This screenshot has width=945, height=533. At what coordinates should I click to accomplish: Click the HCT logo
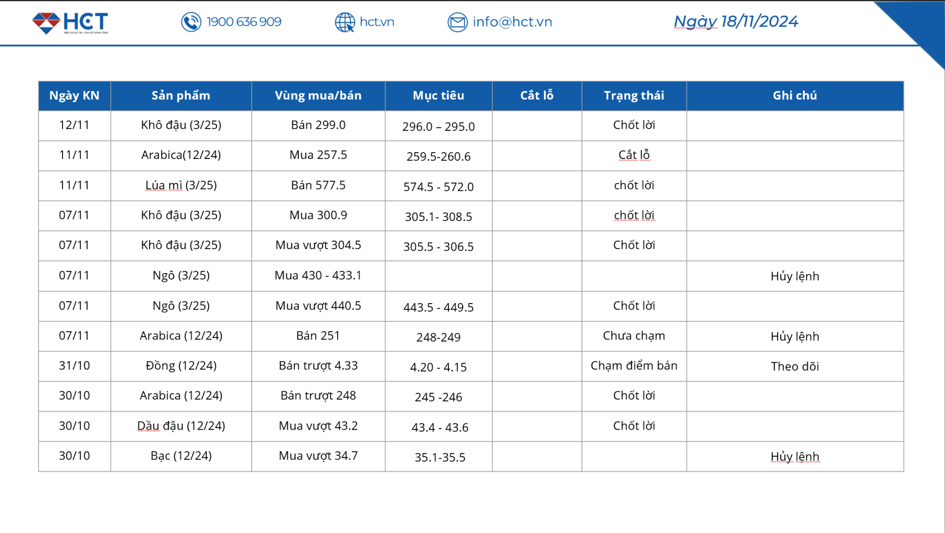tap(70, 23)
